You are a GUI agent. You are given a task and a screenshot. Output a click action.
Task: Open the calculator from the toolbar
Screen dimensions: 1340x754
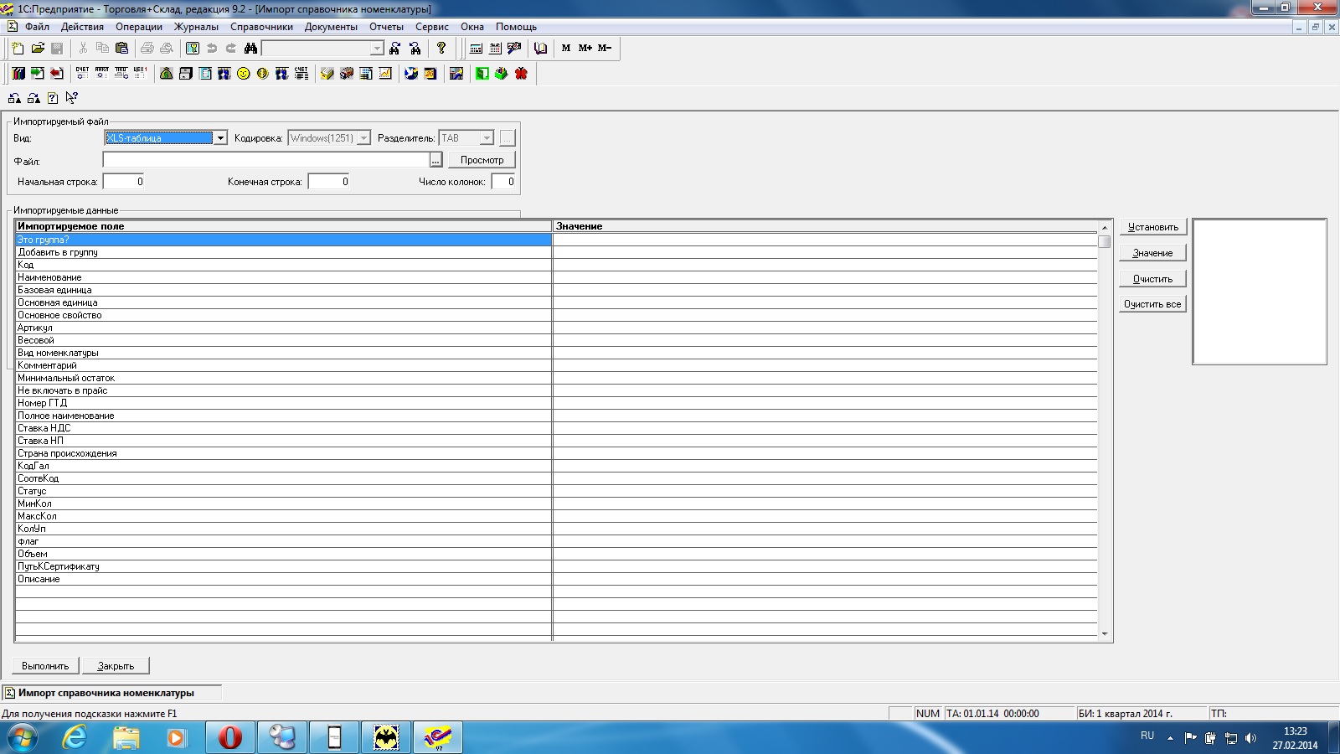tap(476, 49)
